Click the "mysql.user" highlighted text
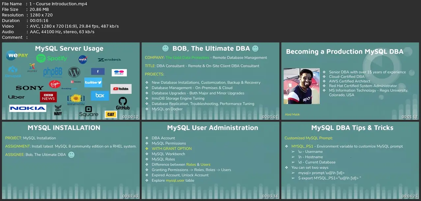421x201 pixels. [176, 180]
